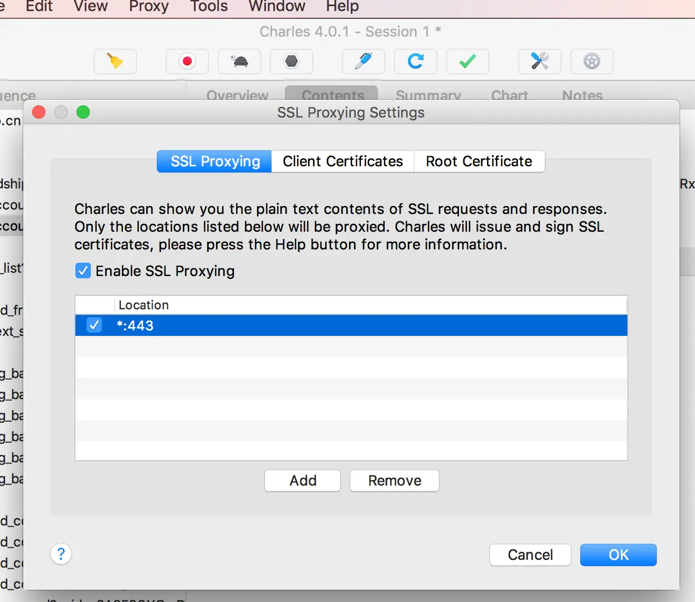Select the *:443 location row
This screenshot has width=695, height=602.
pos(351,325)
